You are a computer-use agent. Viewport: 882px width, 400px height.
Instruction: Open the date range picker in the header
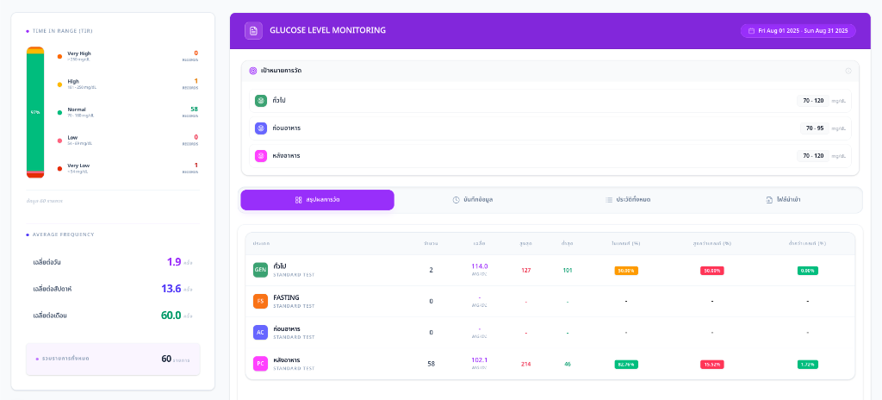click(798, 30)
